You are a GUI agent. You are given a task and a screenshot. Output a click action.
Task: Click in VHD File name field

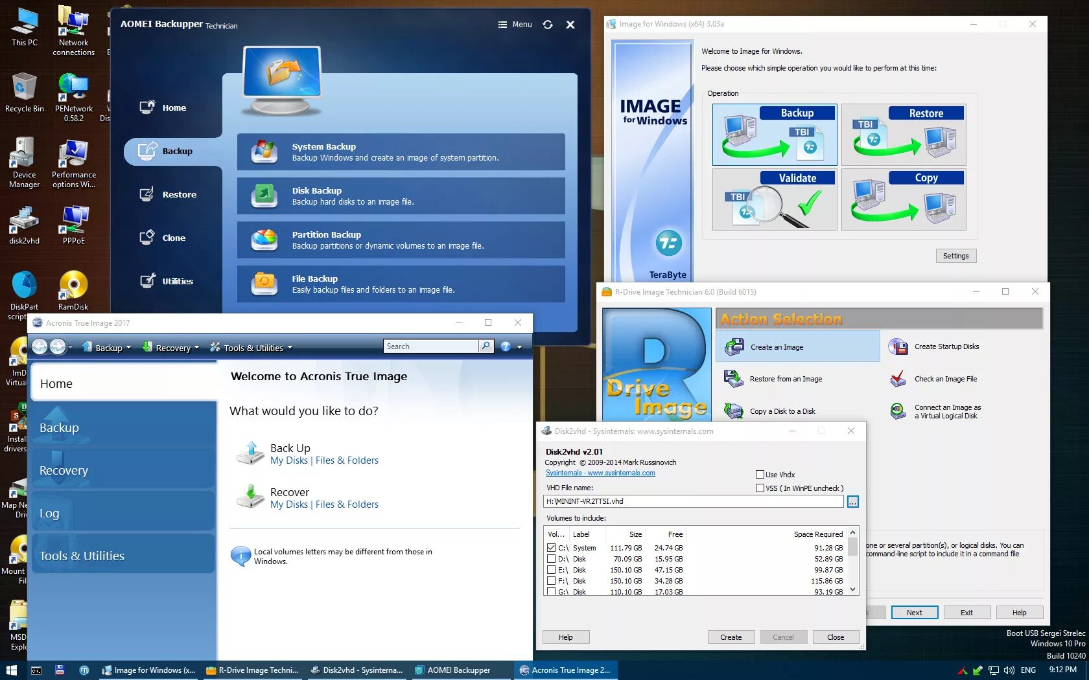[x=693, y=501]
